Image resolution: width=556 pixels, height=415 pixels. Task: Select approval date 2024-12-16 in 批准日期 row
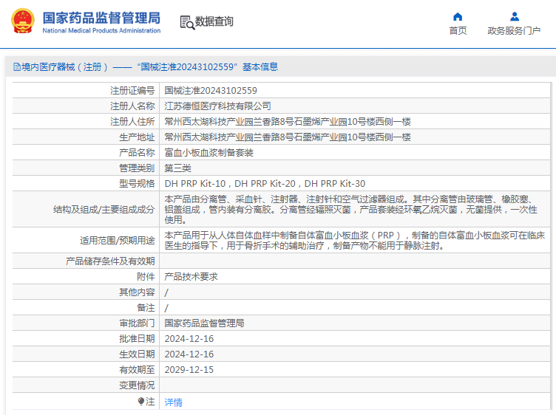[x=189, y=339]
